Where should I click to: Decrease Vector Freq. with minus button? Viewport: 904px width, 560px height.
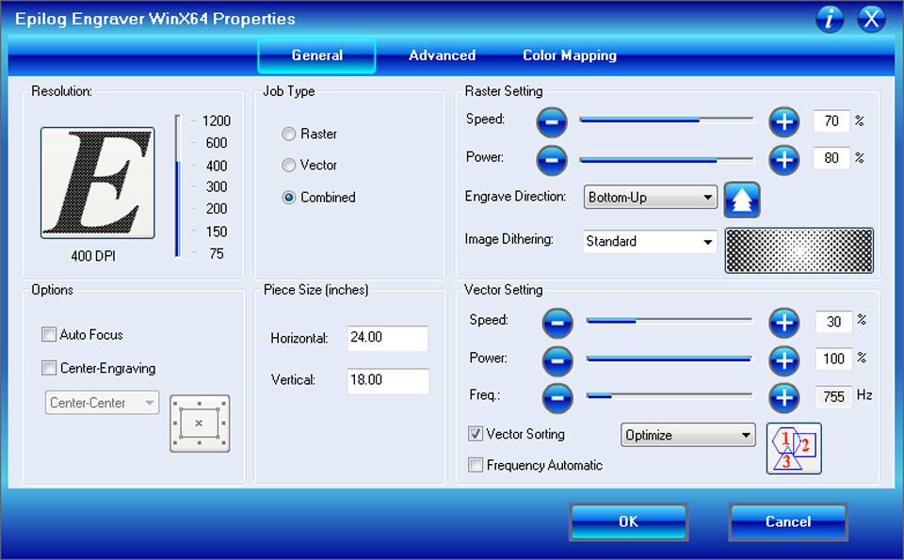(x=557, y=397)
